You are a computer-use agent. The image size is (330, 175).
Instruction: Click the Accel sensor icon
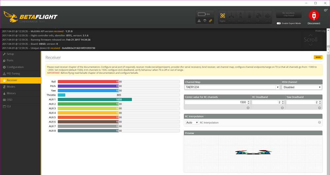[x=231, y=17]
